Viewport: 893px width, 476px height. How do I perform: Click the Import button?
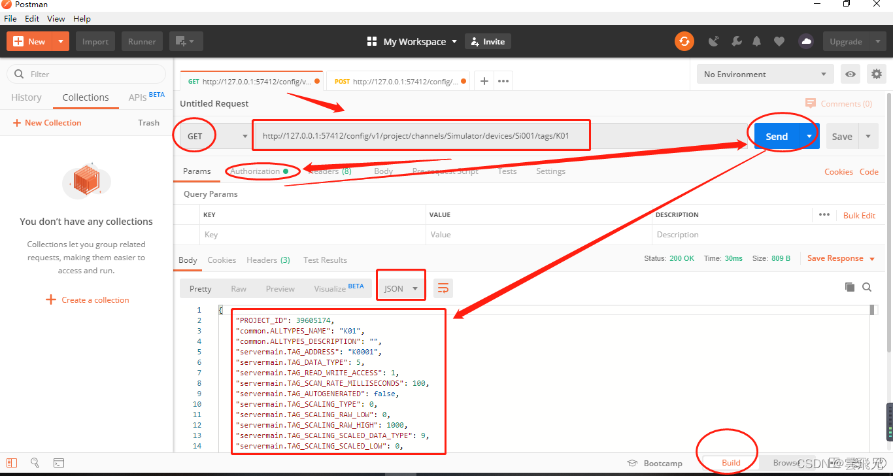95,41
